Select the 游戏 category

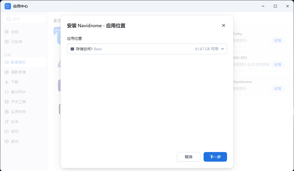pyautogui.click(x=24, y=131)
